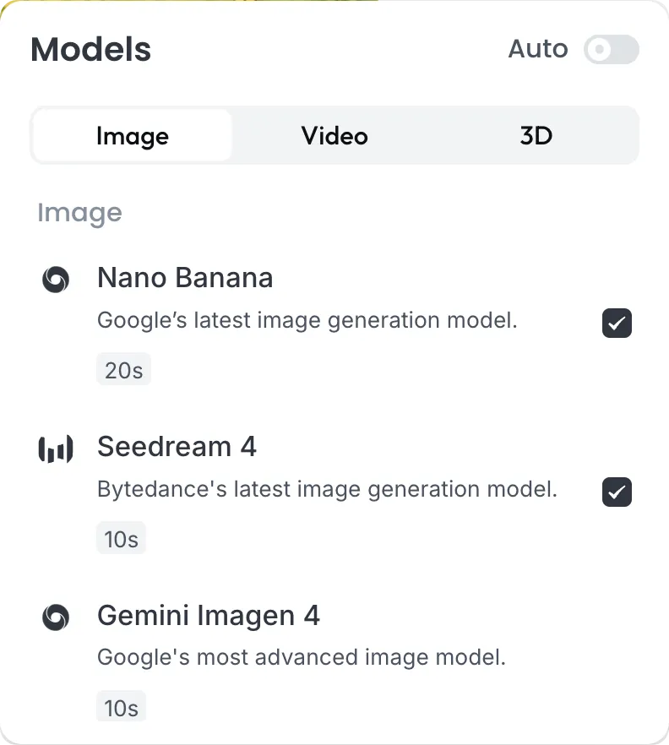The image size is (669, 745).
Task: Uncheck the Seedream 4 checkbox
Action: pos(617,492)
